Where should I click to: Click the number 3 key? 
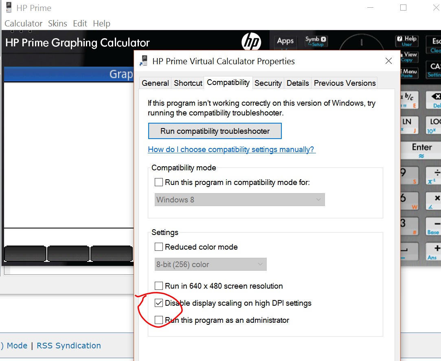click(409, 226)
